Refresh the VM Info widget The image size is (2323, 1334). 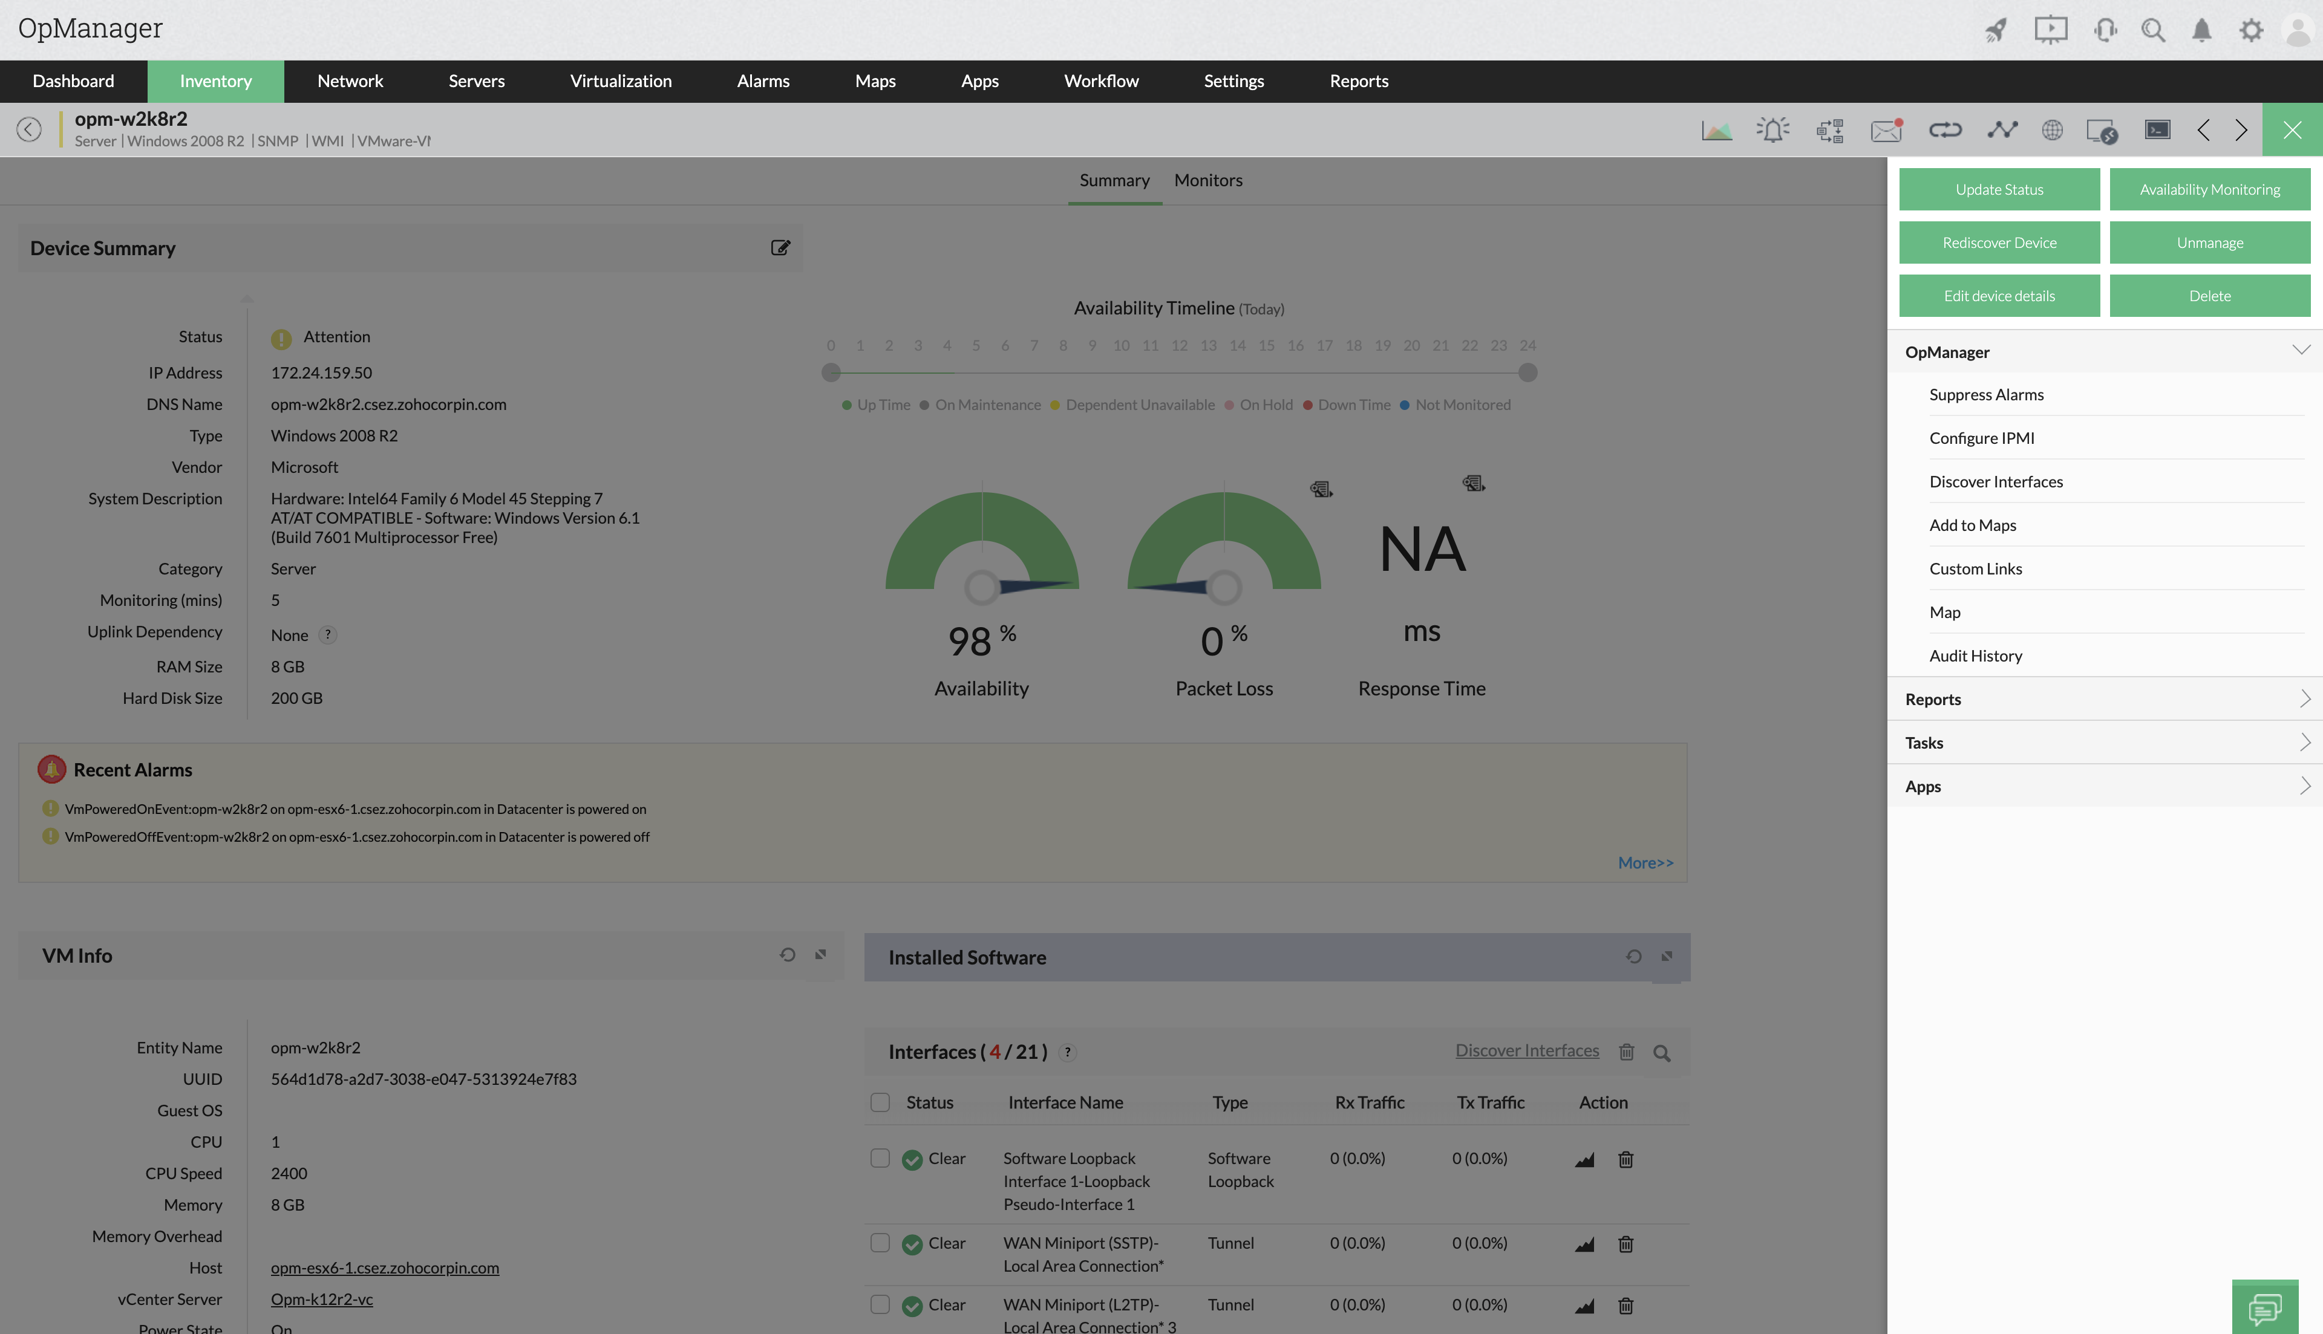tap(787, 955)
